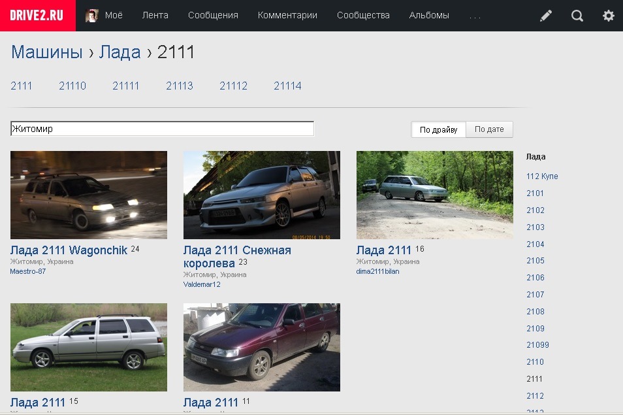This screenshot has width=623, height=415.
Task: Open the dark red Lada photo
Action: pos(261,347)
